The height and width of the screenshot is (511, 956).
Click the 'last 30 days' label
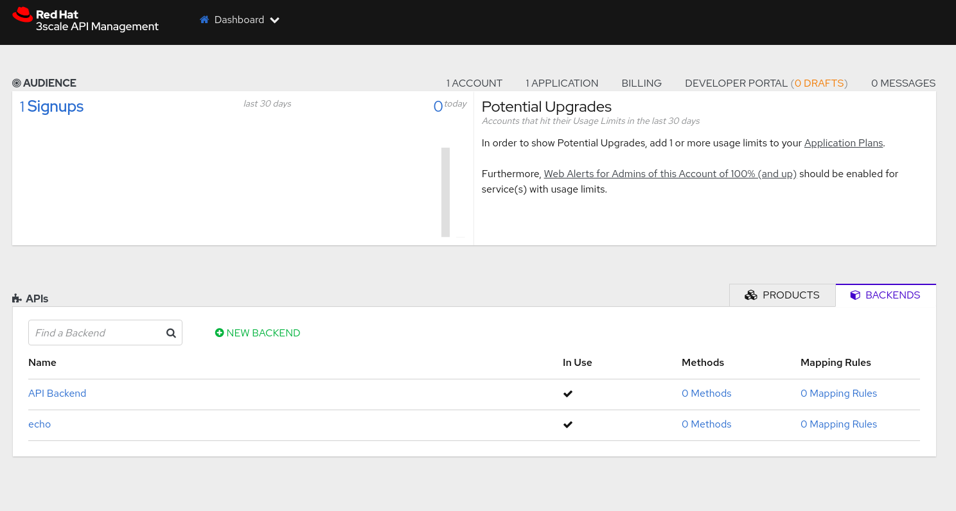click(x=267, y=104)
